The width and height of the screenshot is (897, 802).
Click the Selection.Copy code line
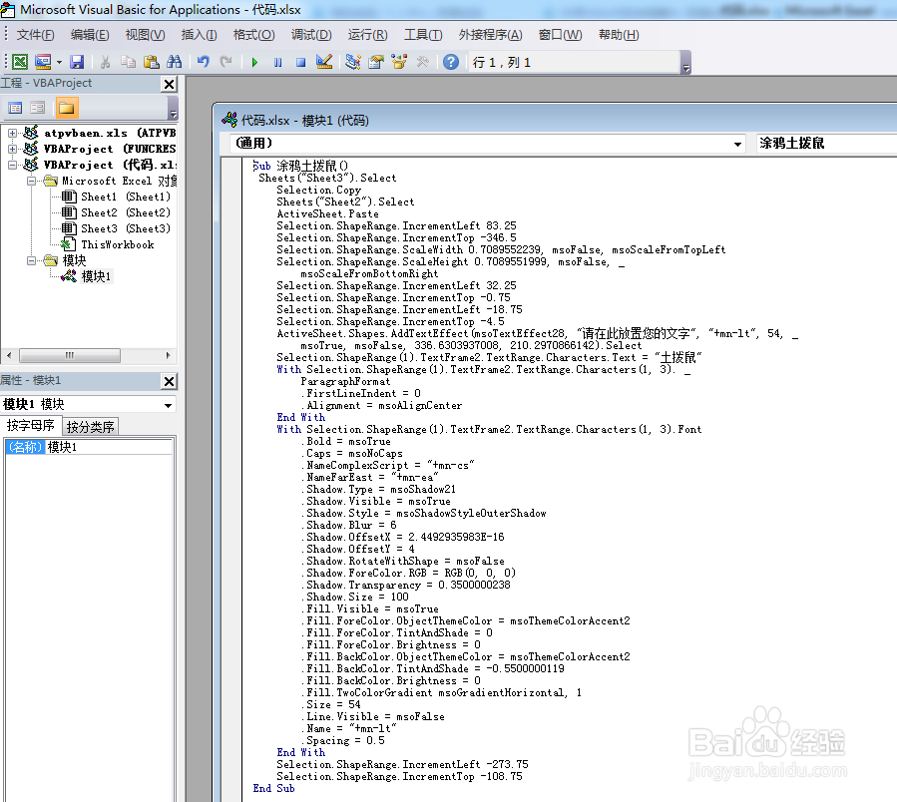pyautogui.click(x=318, y=190)
